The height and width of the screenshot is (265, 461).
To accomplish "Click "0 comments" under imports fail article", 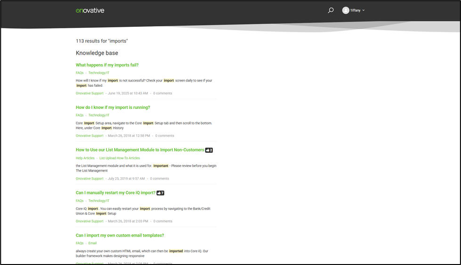I will coord(162,93).
